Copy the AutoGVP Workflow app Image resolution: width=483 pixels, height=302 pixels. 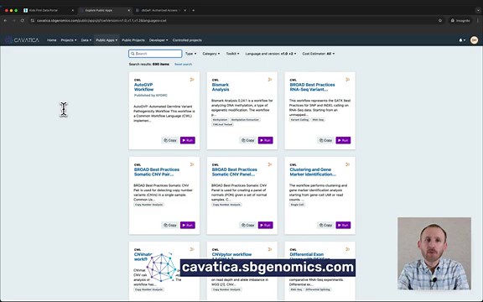169,140
